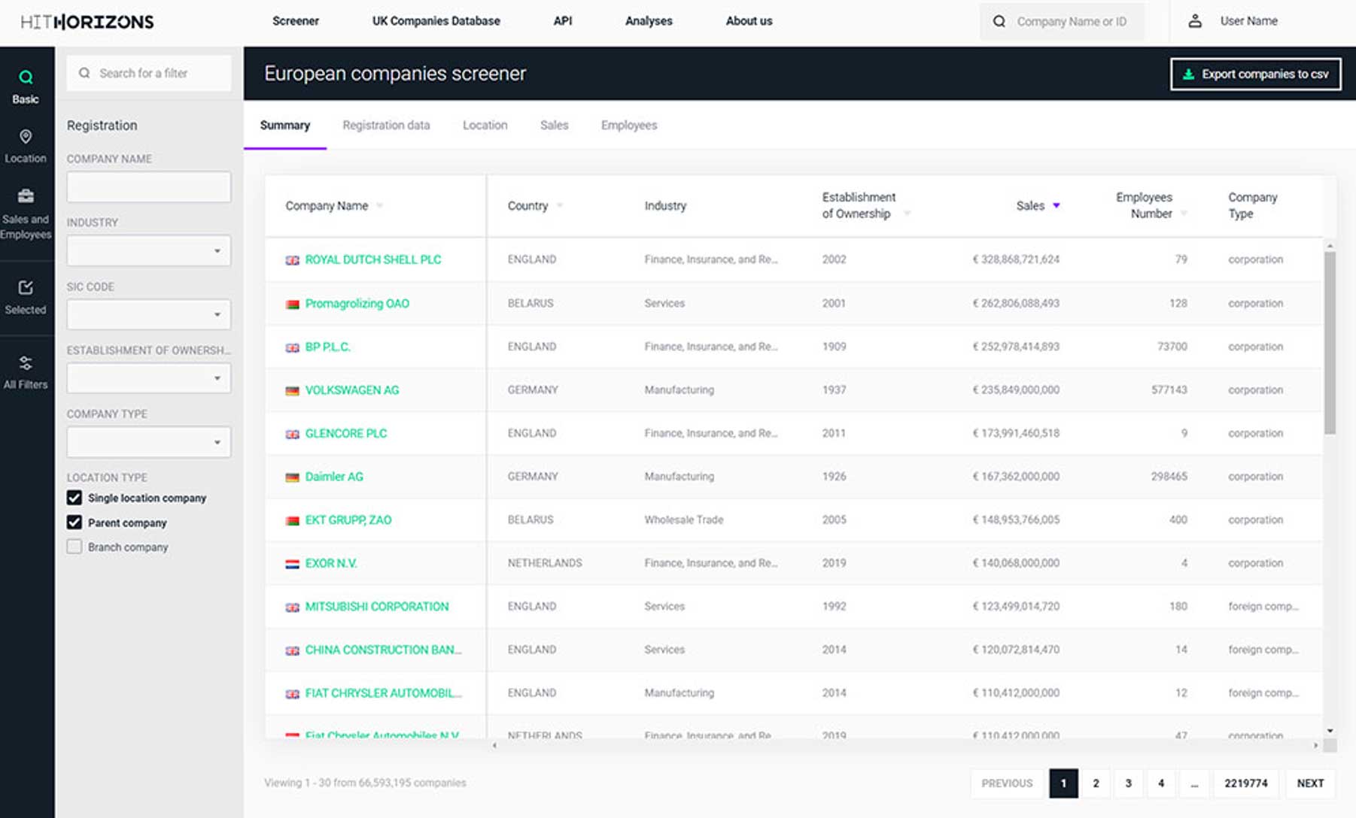Open FIAT CHRYSLER AUTOMOBIL... company link
1356x818 pixels.
click(x=383, y=692)
